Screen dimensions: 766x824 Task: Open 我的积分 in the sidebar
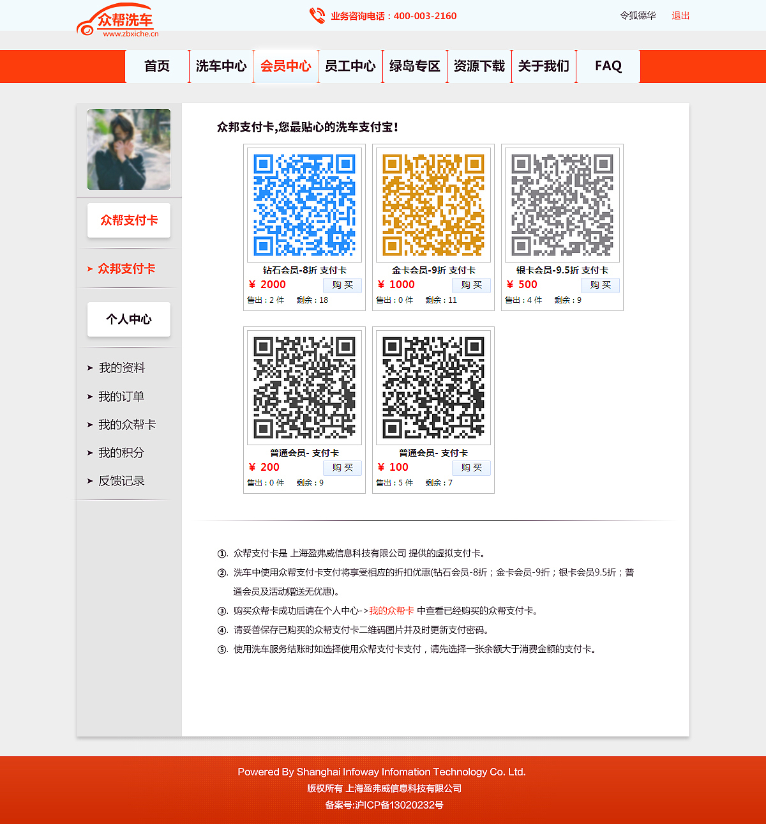pos(121,453)
